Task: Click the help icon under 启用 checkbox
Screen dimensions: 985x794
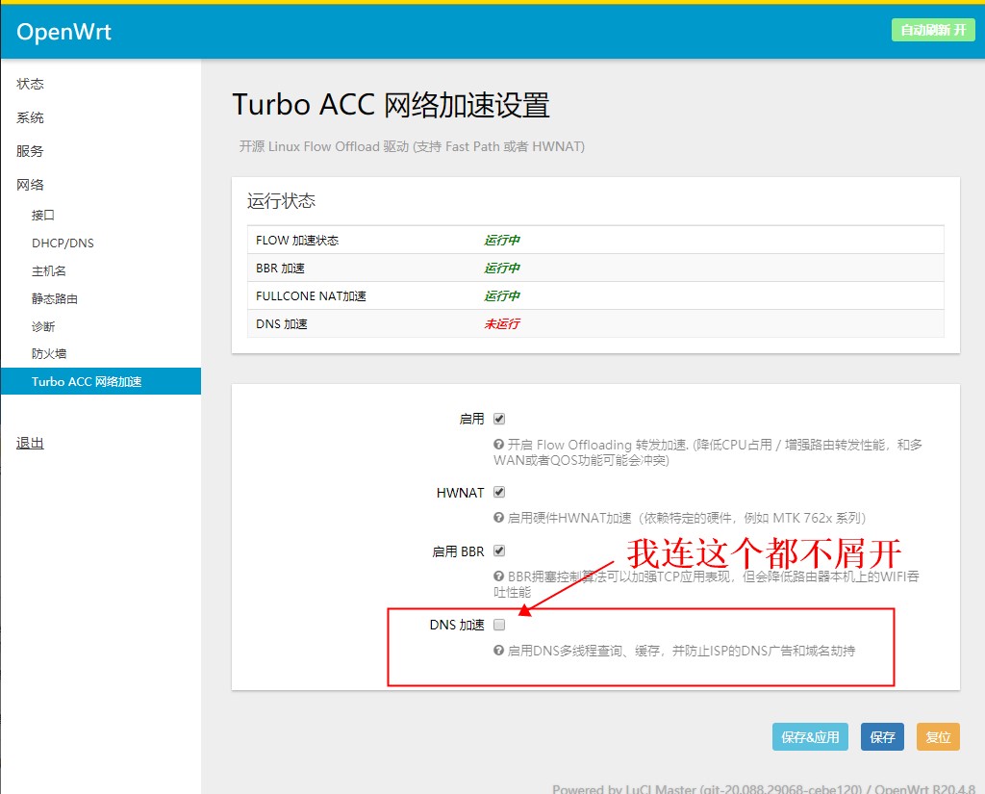Action: [499, 445]
